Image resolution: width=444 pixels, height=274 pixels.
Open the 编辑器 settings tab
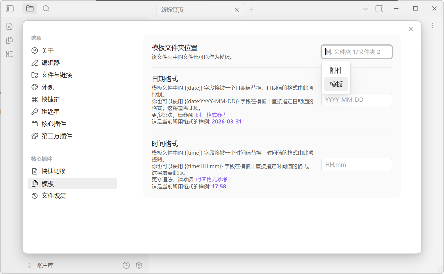tap(51, 63)
